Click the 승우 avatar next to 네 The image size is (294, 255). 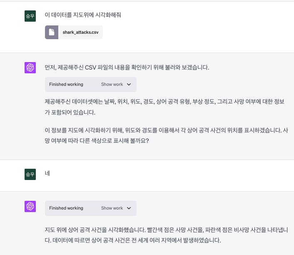pos(30,174)
